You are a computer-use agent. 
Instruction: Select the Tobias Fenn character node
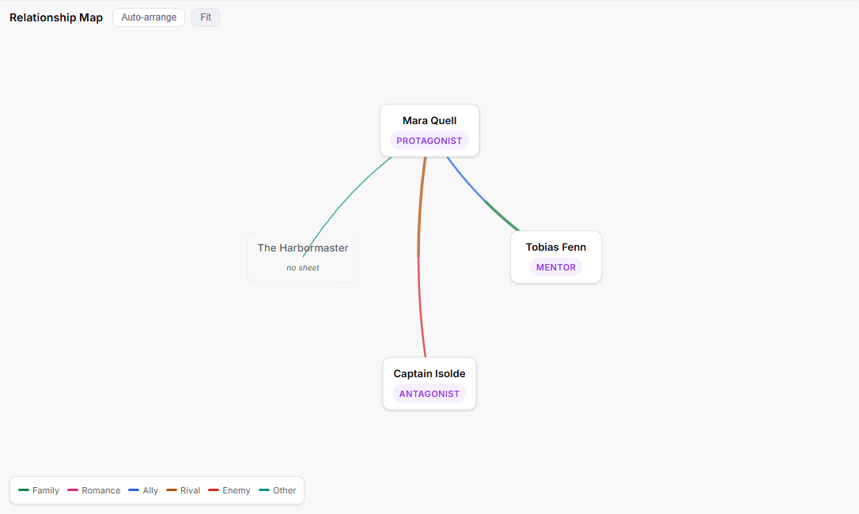click(x=555, y=257)
